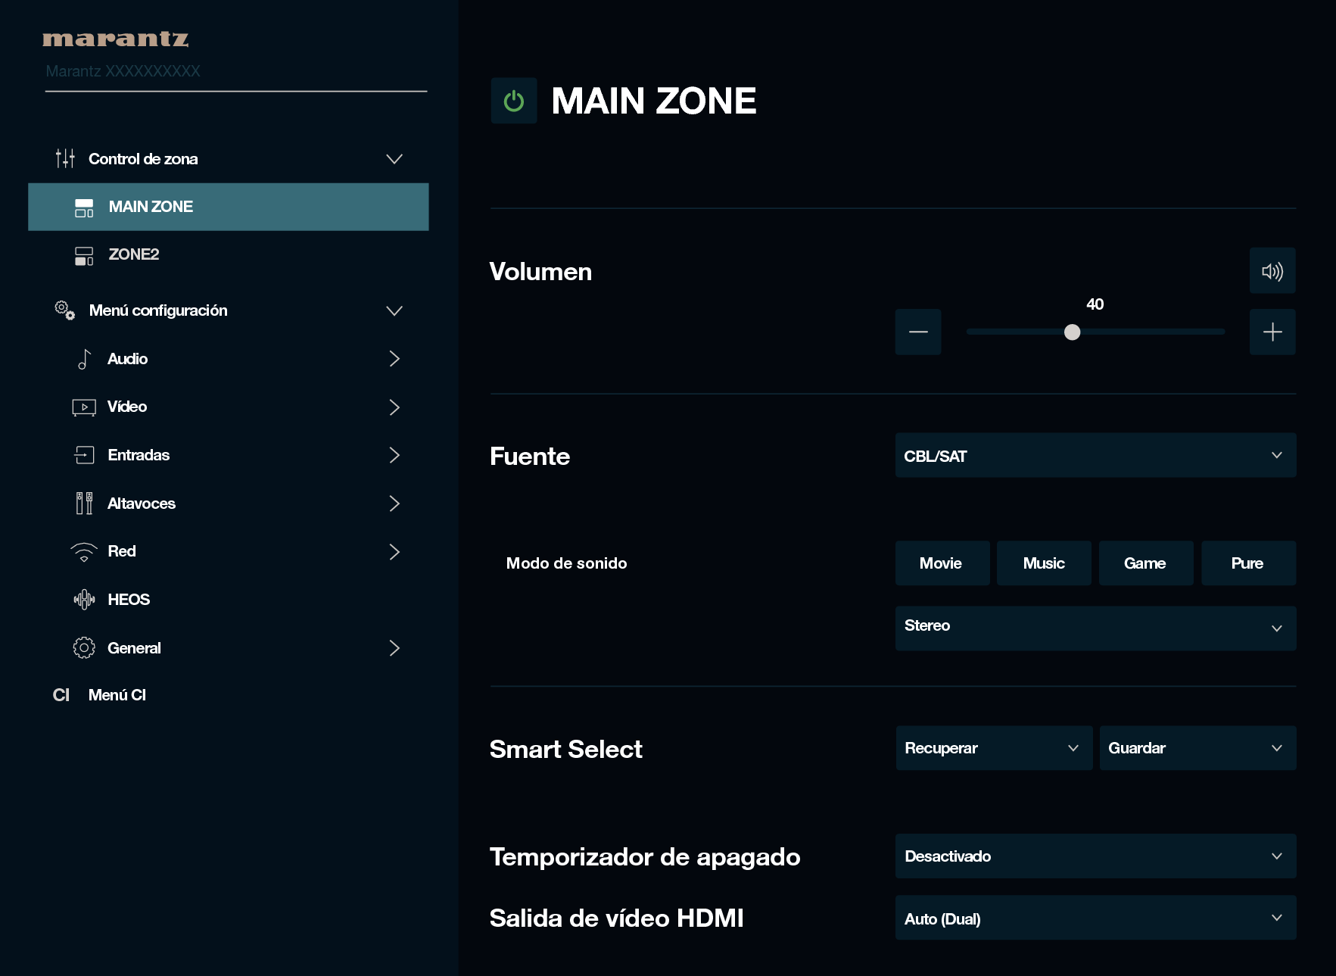This screenshot has width=1336, height=976.
Task: Click the volume slider handle
Action: [1072, 332]
